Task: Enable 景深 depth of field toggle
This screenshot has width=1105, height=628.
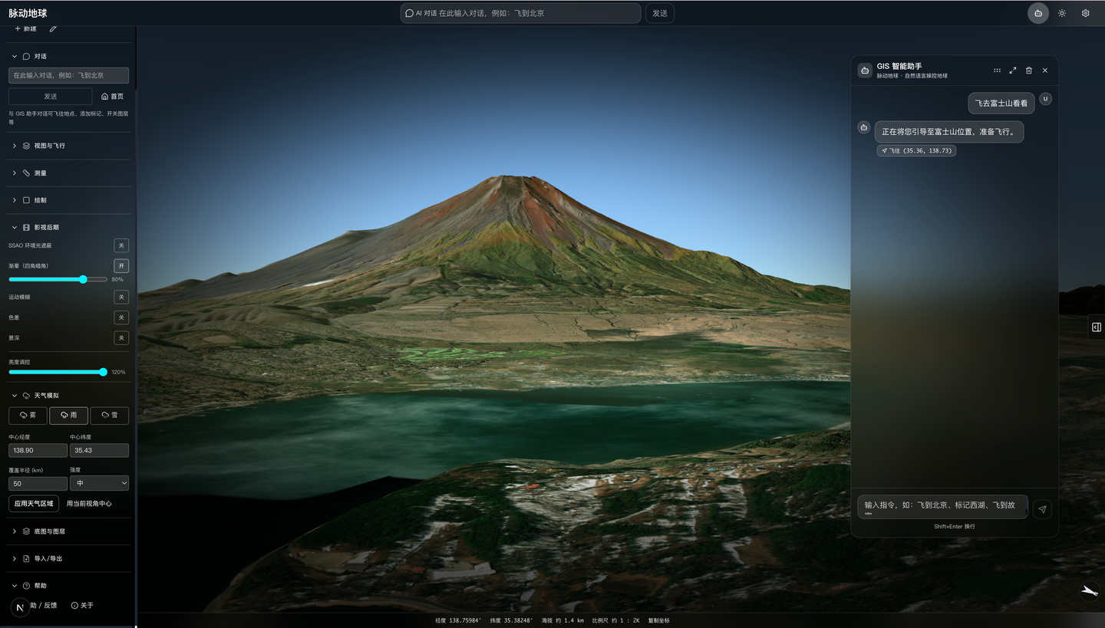Action: pos(121,337)
